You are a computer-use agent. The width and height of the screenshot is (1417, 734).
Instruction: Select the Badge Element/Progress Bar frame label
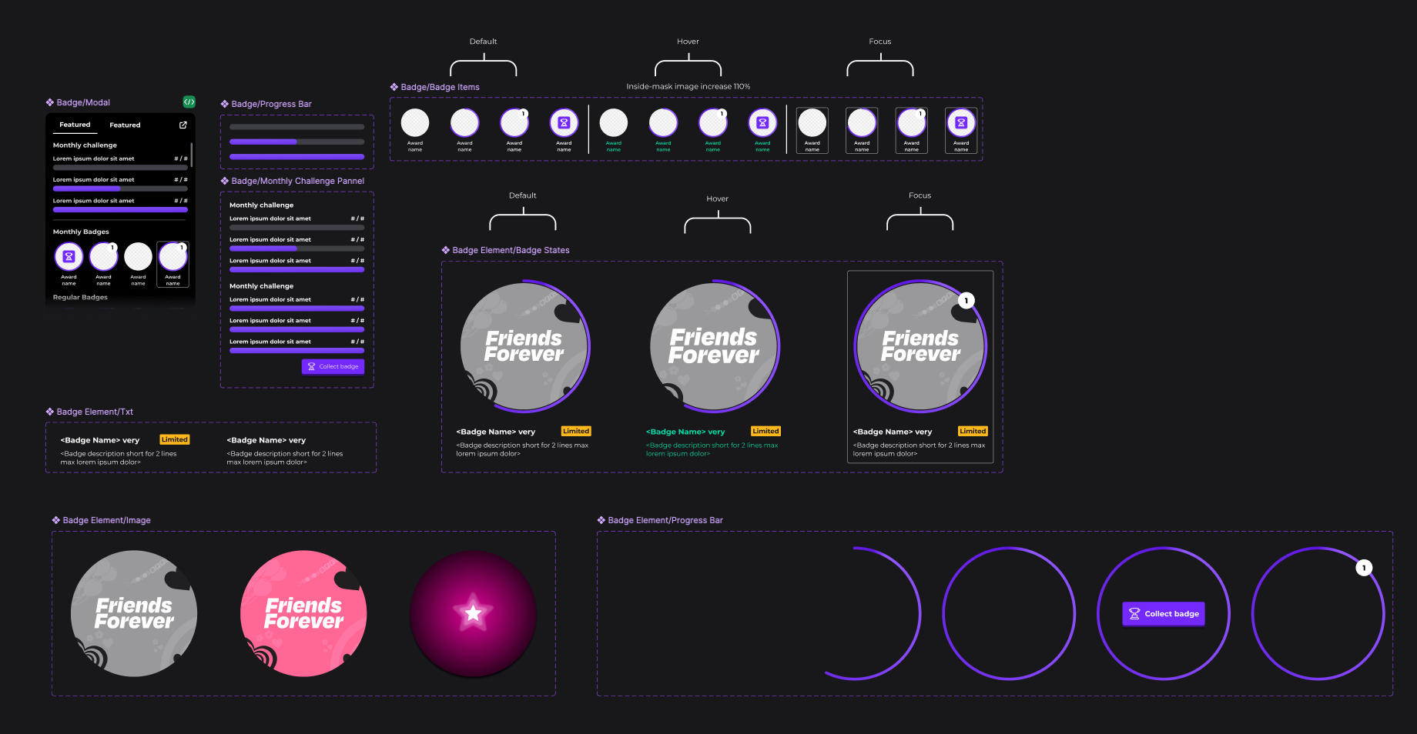[x=665, y=520]
